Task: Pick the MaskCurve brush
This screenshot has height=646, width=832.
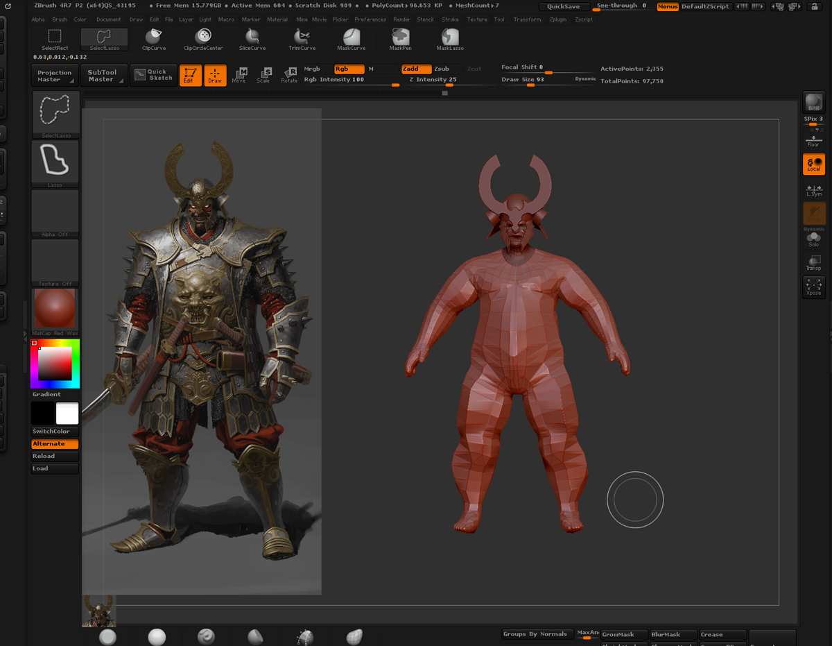Action: coord(352,39)
